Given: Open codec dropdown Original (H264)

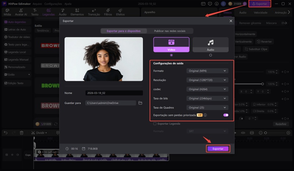Looking at the screenshot, I should 207,89.
